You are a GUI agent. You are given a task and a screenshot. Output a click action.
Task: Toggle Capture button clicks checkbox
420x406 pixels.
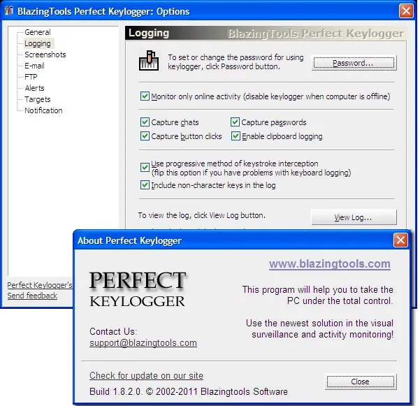[145, 136]
